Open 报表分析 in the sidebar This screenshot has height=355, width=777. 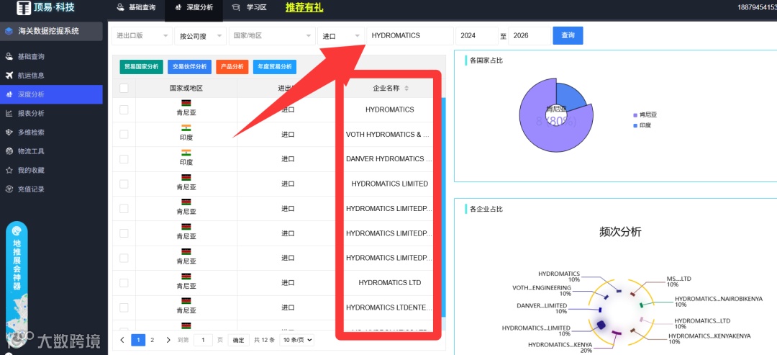[x=51, y=113]
